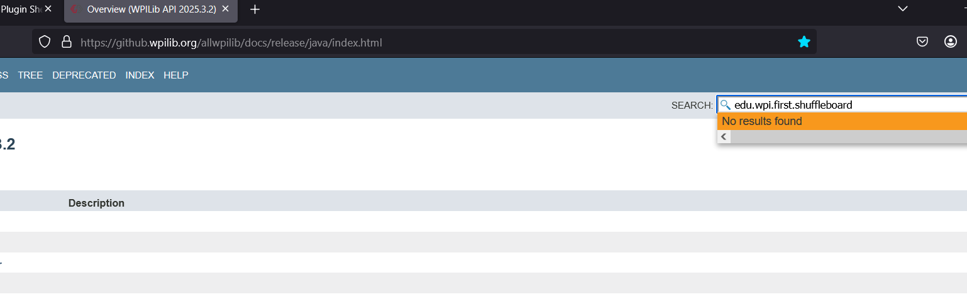Open the INDEX navigation link
The image size is (967, 304).
pyautogui.click(x=140, y=75)
